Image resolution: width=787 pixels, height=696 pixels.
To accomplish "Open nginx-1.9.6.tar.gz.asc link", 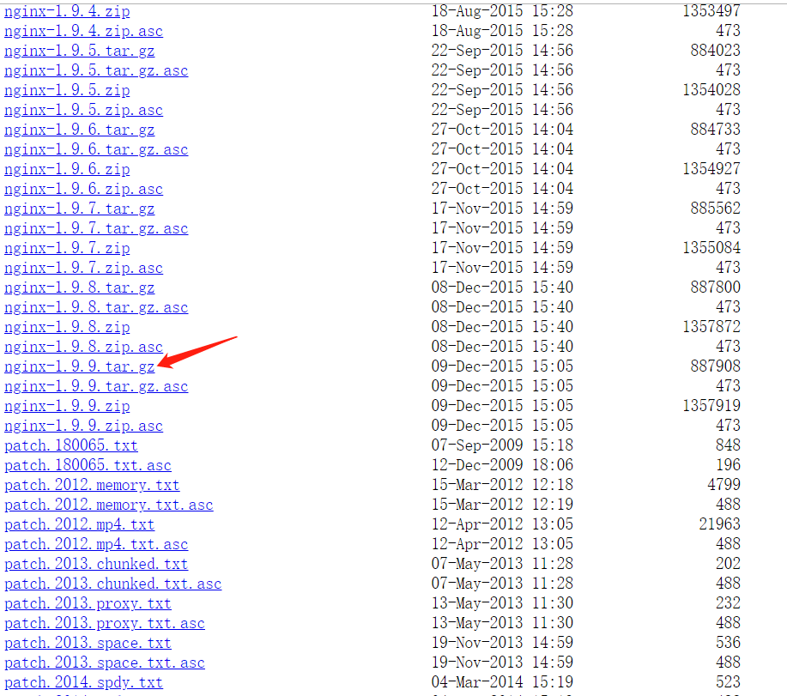I will coord(96,149).
